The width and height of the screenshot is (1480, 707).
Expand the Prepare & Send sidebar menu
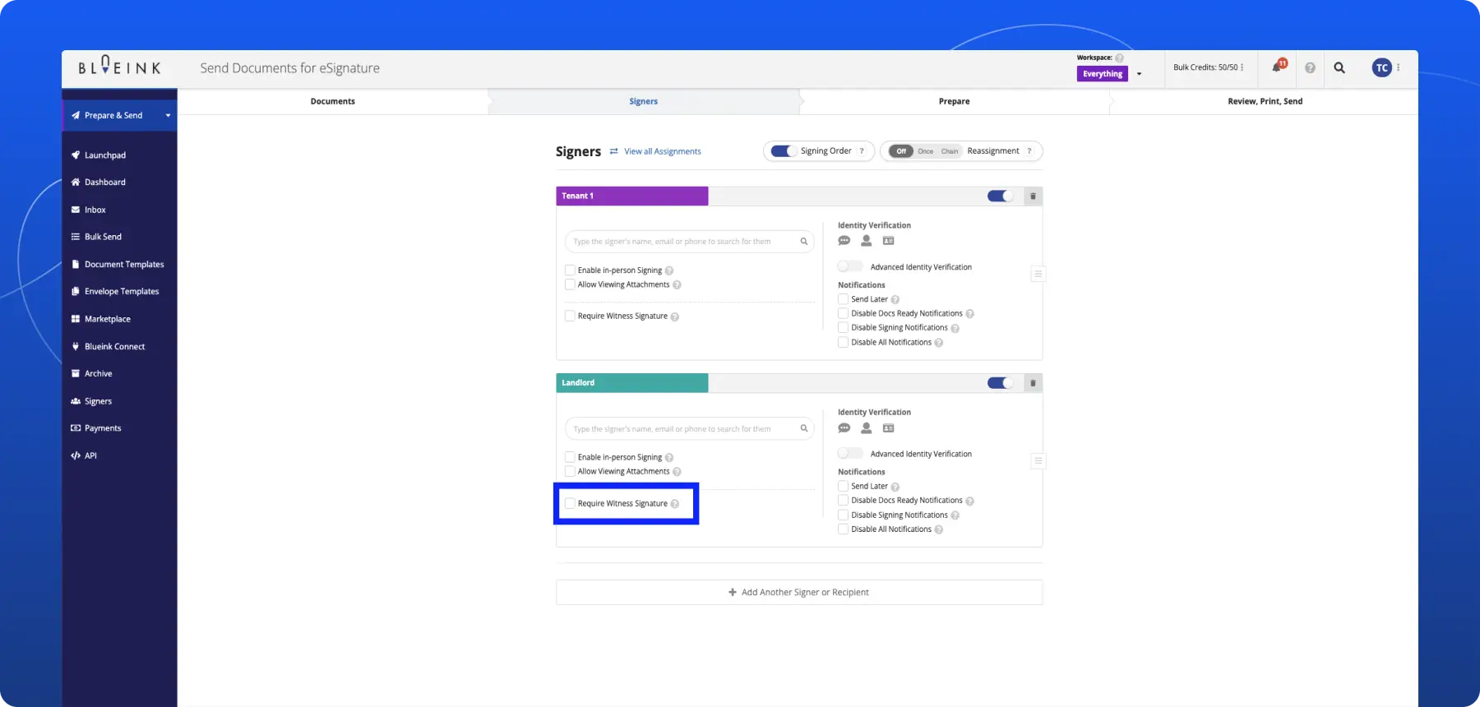(x=120, y=115)
